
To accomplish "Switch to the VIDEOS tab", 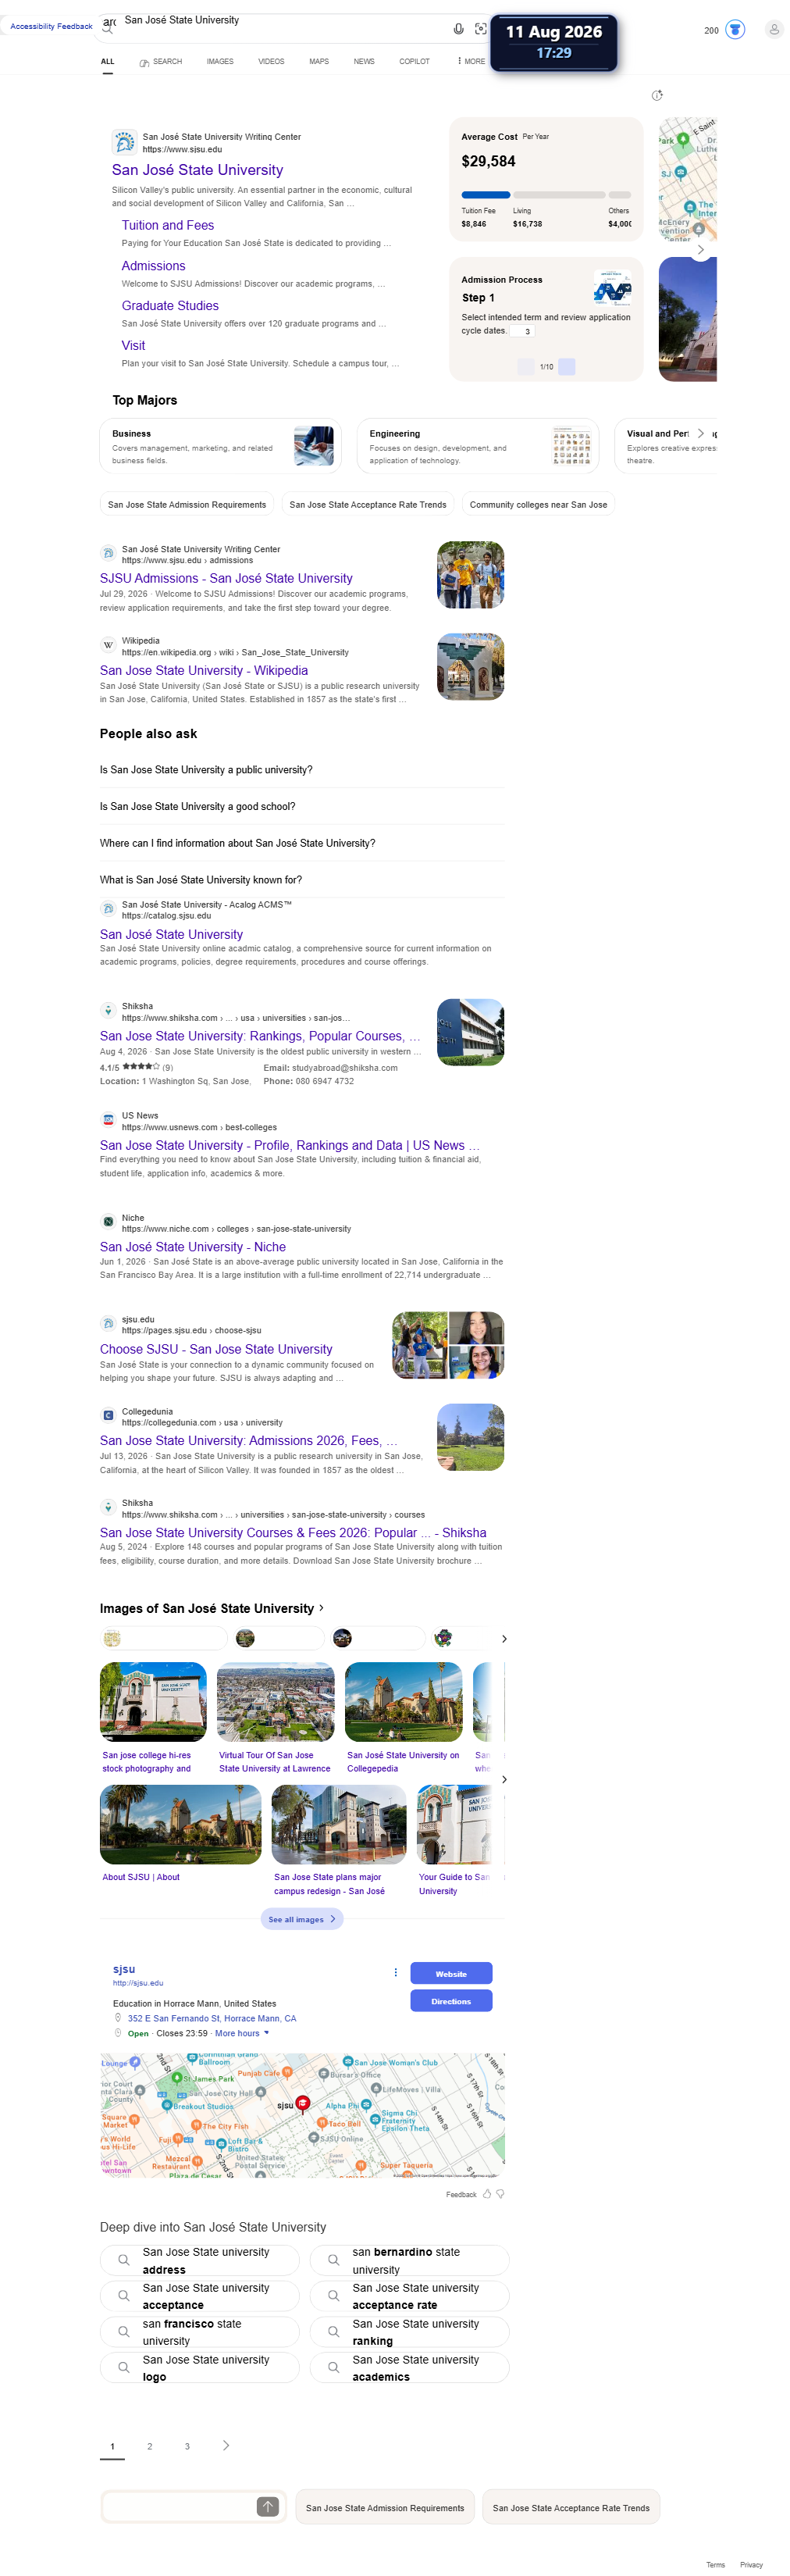I will pos(271,62).
